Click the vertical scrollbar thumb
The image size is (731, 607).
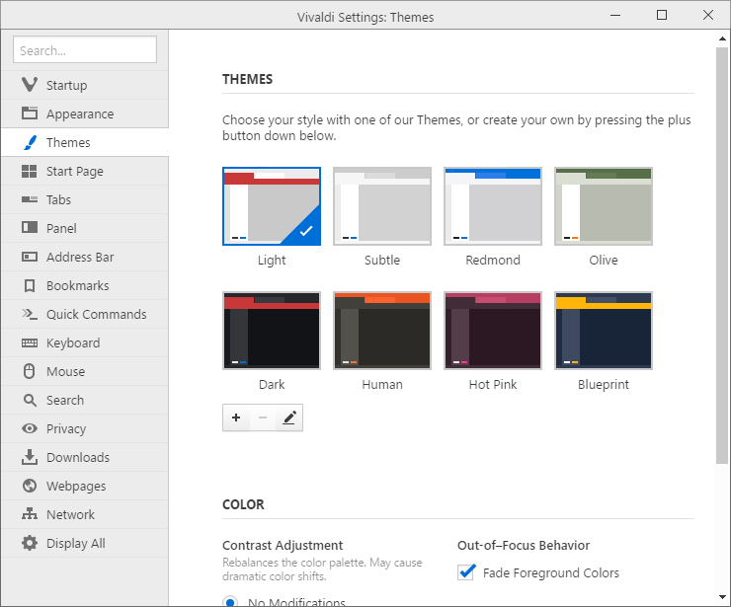pos(722,256)
